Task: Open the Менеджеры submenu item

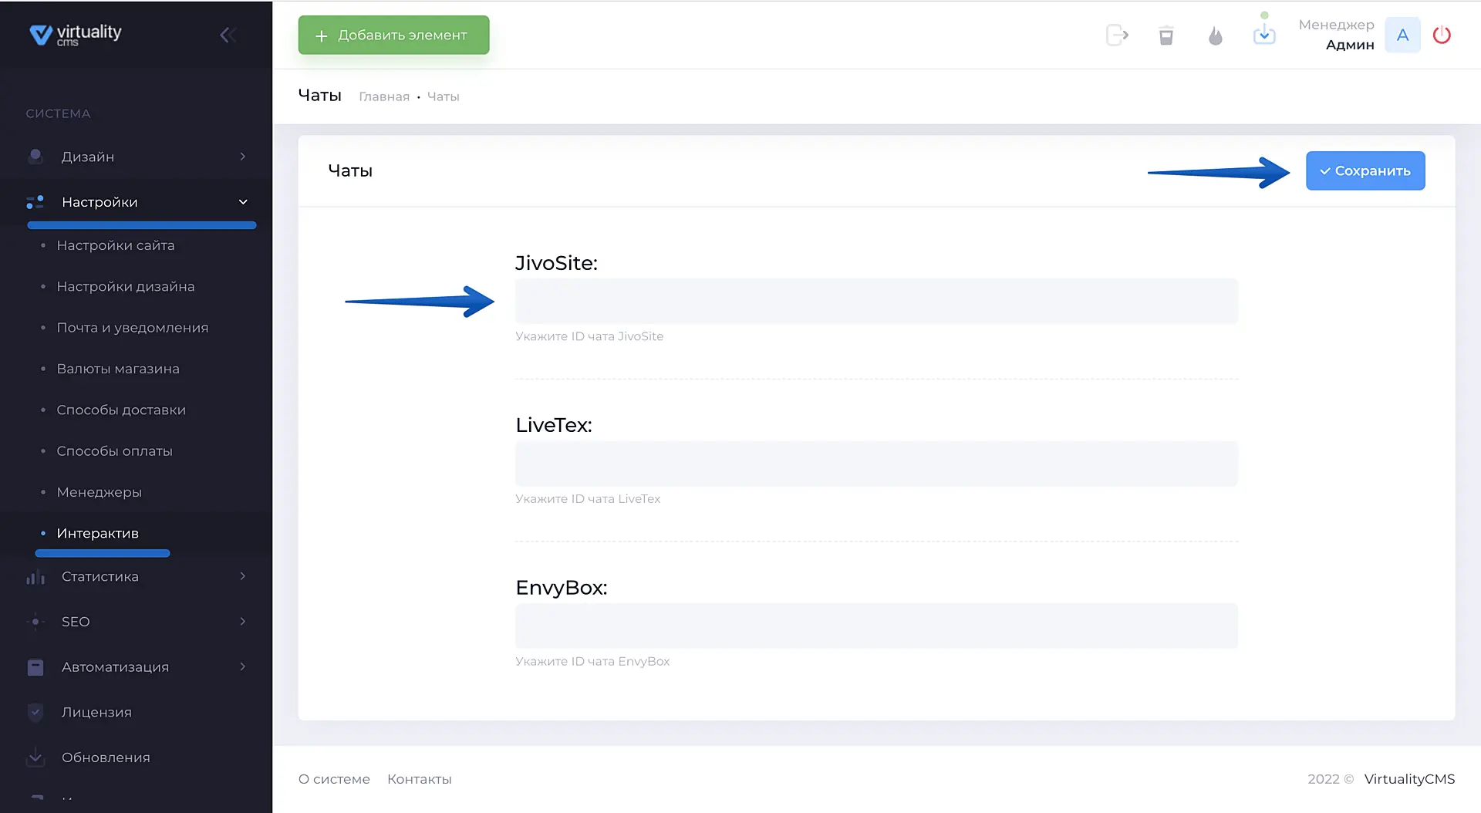Action: pyautogui.click(x=99, y=492)
